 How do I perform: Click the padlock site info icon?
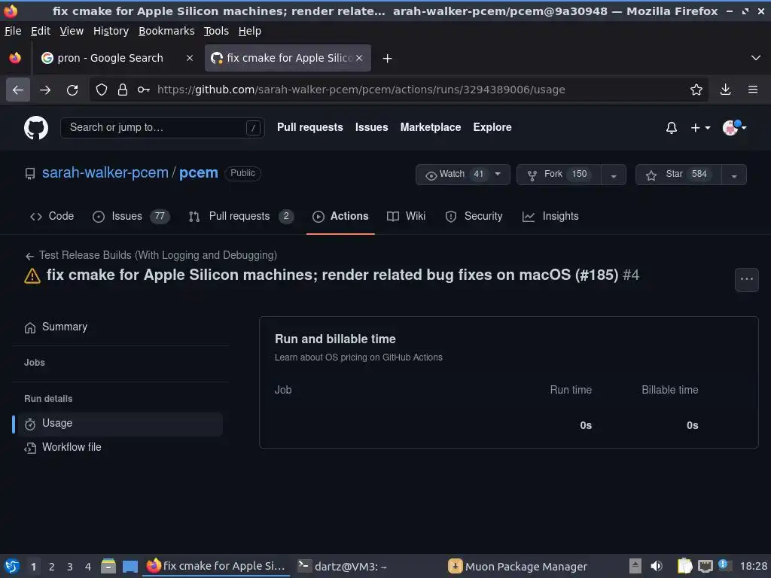[x=123, y=90]
